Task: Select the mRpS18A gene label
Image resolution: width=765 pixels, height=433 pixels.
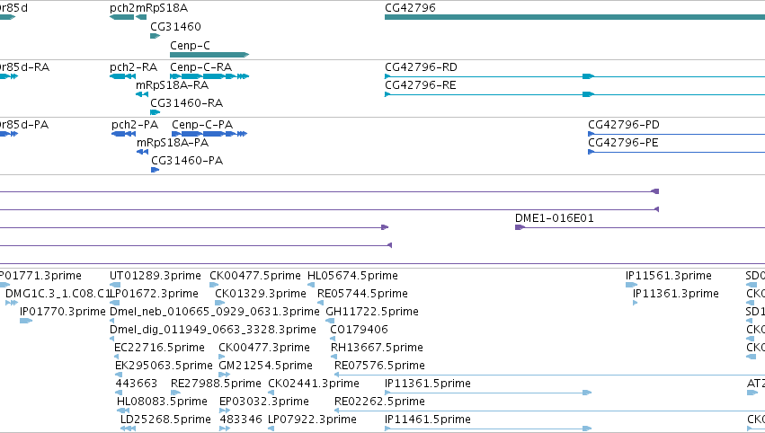Action: click(162, 8)
